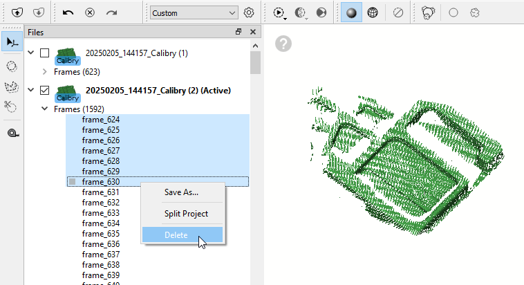This screenshot has width=524, height=285.
Task: Click the blob shape toolbar icon
Action: [475, 12]
